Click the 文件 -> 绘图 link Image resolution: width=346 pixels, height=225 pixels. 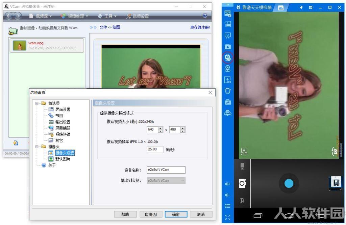point(110,27)
